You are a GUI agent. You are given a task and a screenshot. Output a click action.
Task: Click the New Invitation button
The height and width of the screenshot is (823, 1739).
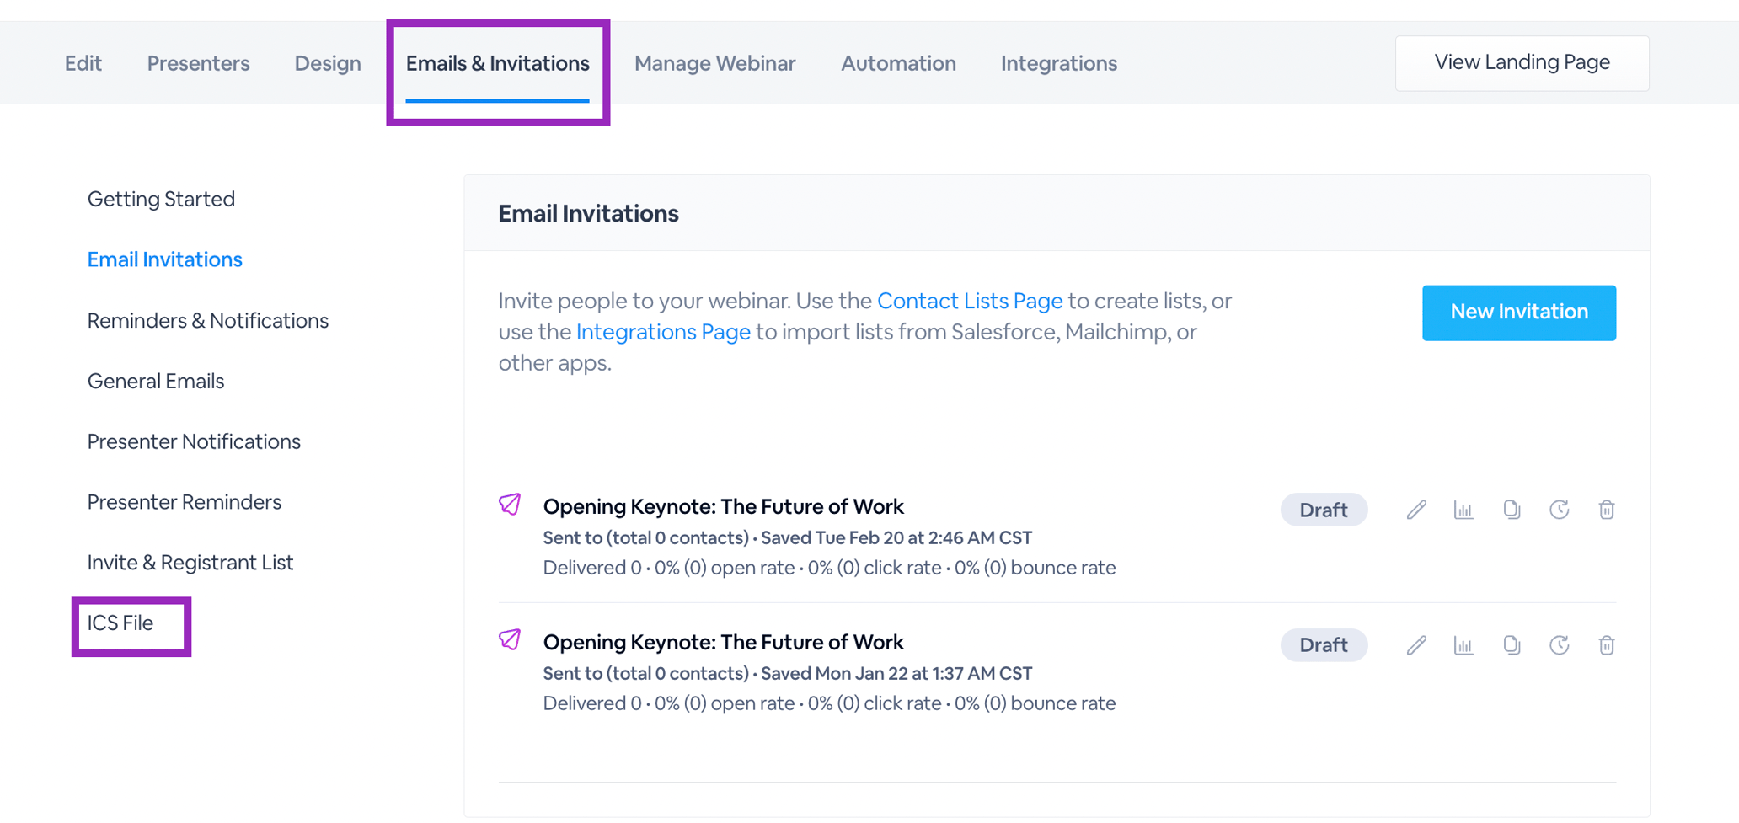[1518, 313]
